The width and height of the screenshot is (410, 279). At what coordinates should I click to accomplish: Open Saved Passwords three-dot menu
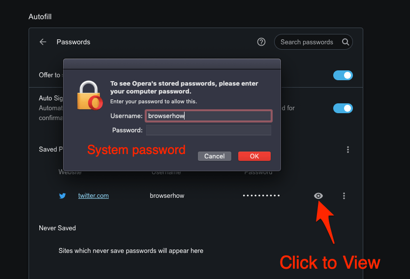point(348,150)
